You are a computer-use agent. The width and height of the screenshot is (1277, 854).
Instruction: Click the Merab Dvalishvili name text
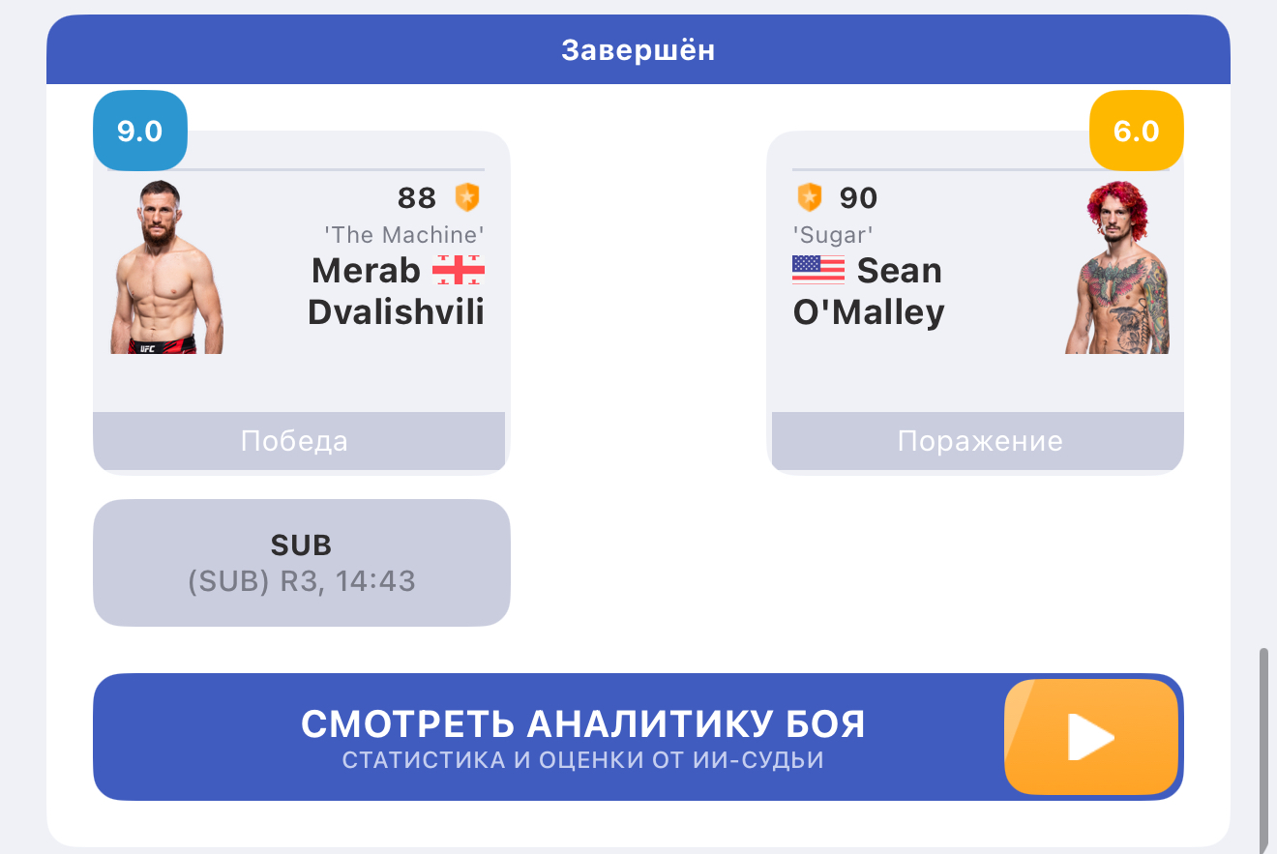pos(397,291)
